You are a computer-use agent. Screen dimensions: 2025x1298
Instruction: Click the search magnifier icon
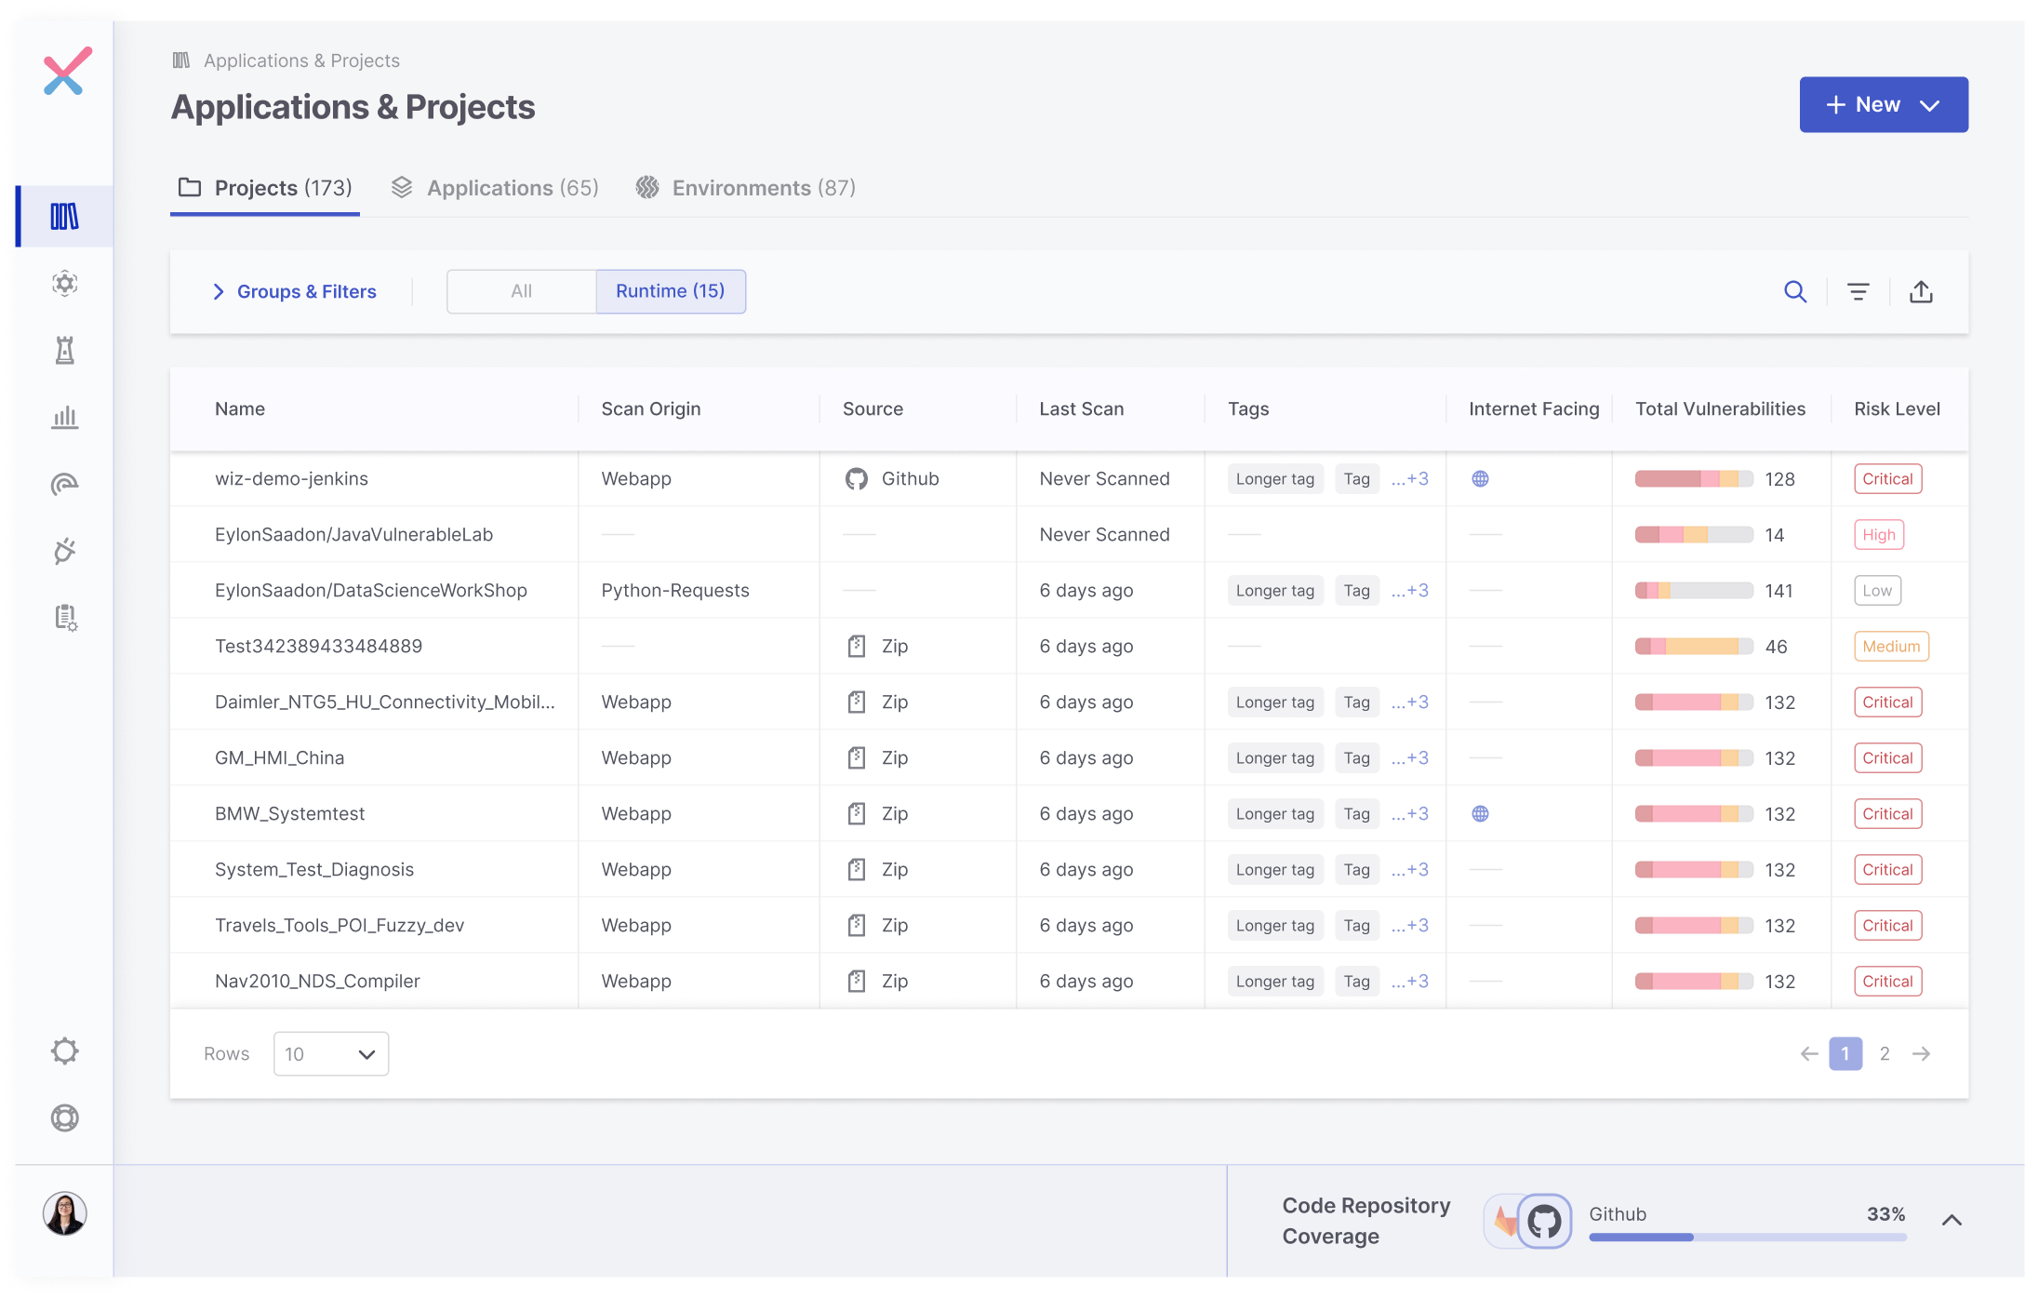click(x=1795, y=292)
